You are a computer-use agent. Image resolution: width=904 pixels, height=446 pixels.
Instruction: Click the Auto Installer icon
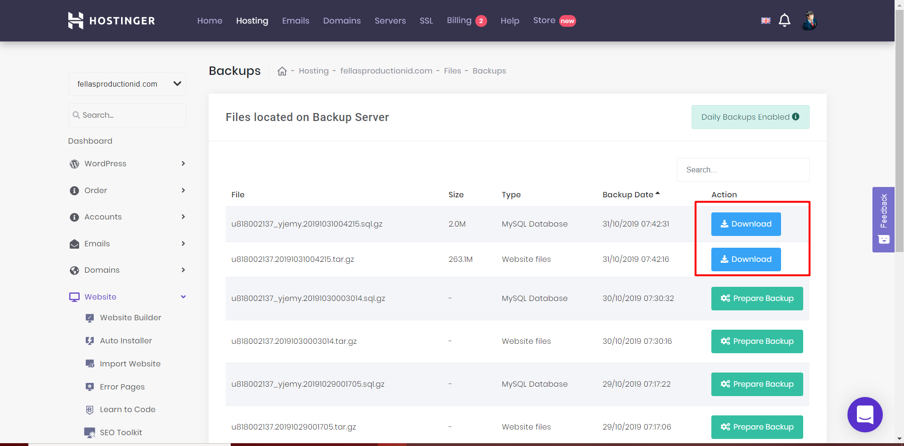point(90,341)
